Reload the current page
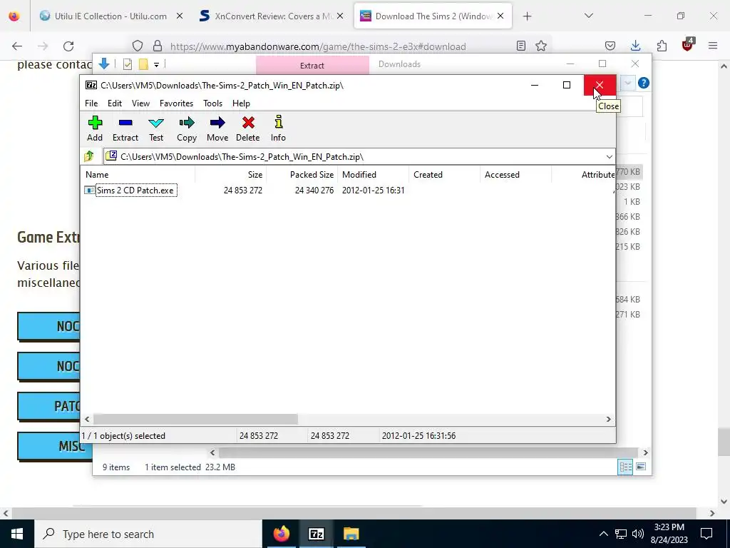 (68, 46)
